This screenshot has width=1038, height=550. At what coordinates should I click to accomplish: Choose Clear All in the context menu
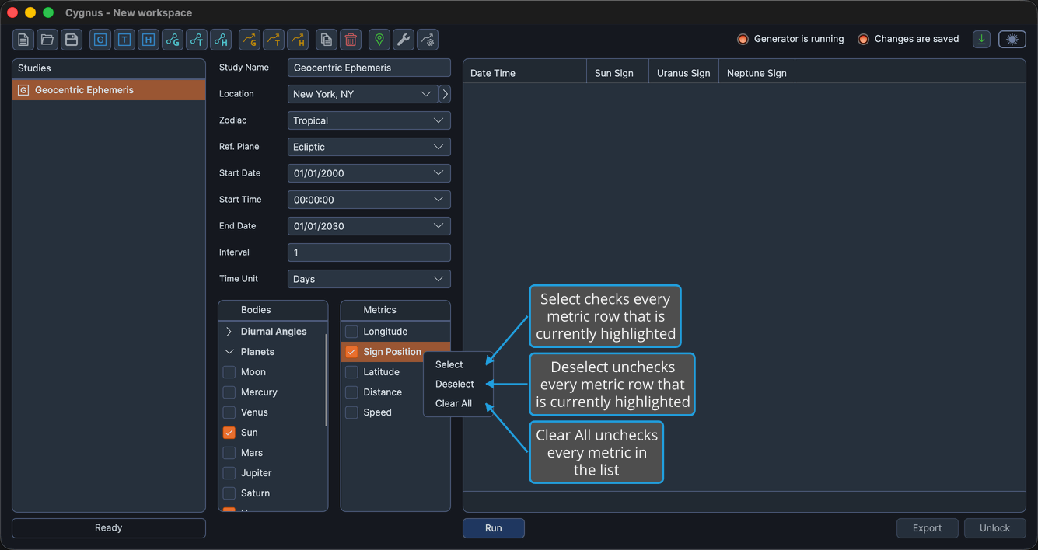point(458,403)
